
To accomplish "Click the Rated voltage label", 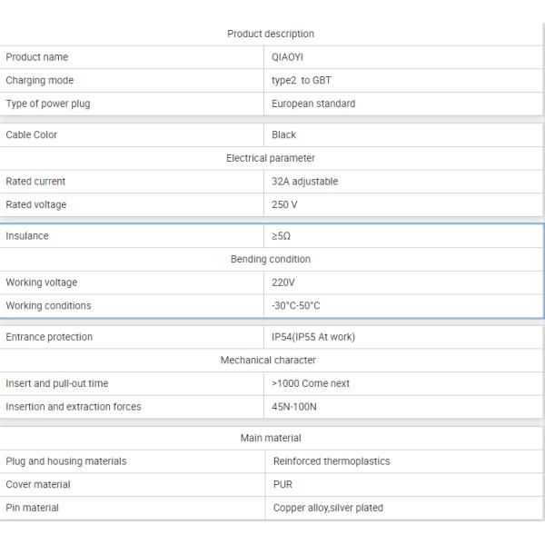I will pos(35,204).
